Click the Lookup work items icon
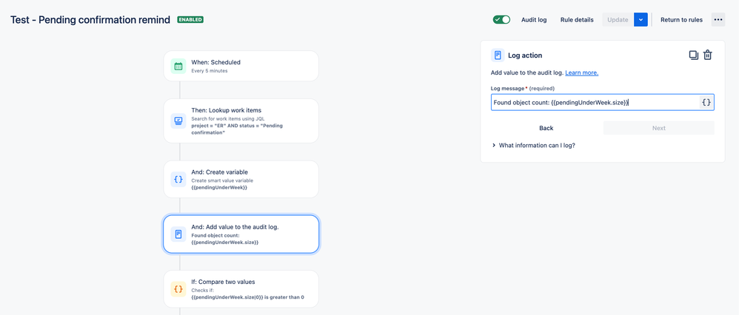The image size is (739, 315). (178, 121)
